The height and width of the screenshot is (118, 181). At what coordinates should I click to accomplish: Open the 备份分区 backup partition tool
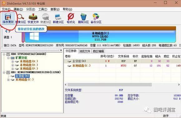pos(96,18)
